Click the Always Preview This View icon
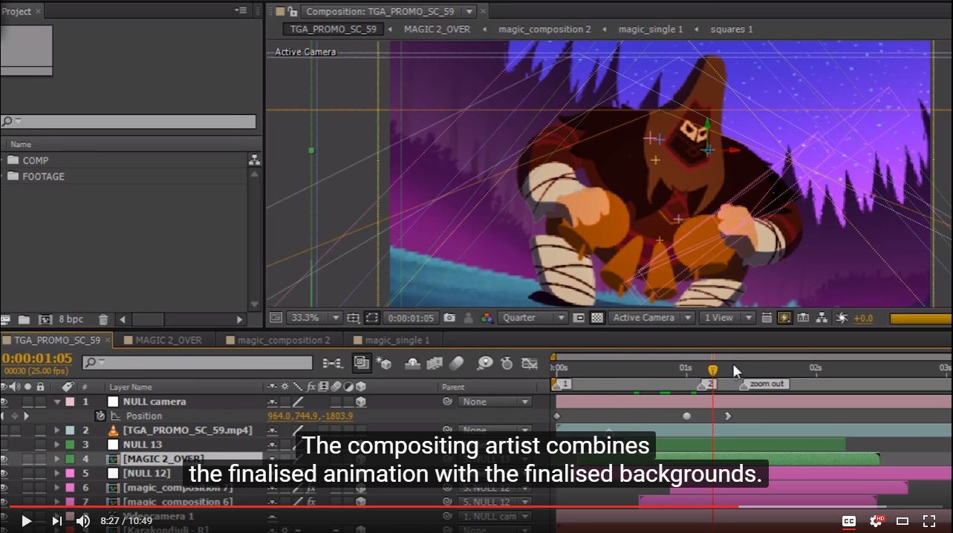 [276, 318]
